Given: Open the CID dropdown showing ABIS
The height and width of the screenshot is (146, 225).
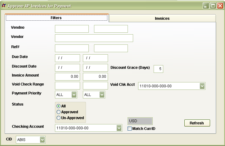Looking at the screenshot, I should (42, 140).
